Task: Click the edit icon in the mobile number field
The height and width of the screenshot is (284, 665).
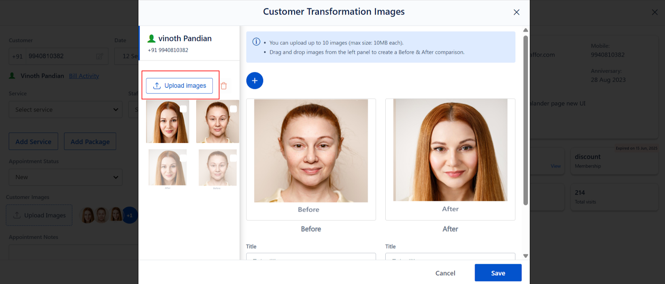Action: (x=100, y=56)
